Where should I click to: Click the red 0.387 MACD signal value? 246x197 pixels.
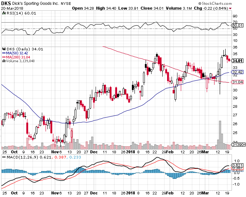click(60, 157)
